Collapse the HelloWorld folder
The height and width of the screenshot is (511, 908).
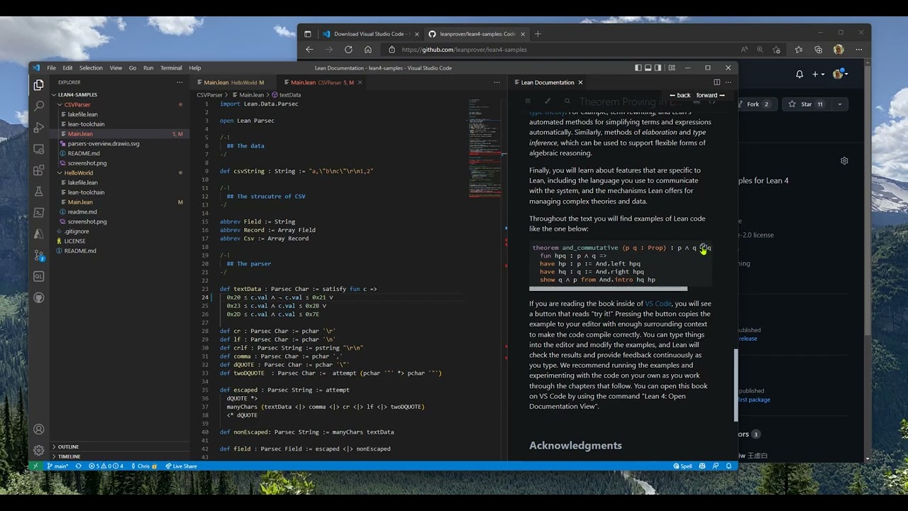coord(60,172)
